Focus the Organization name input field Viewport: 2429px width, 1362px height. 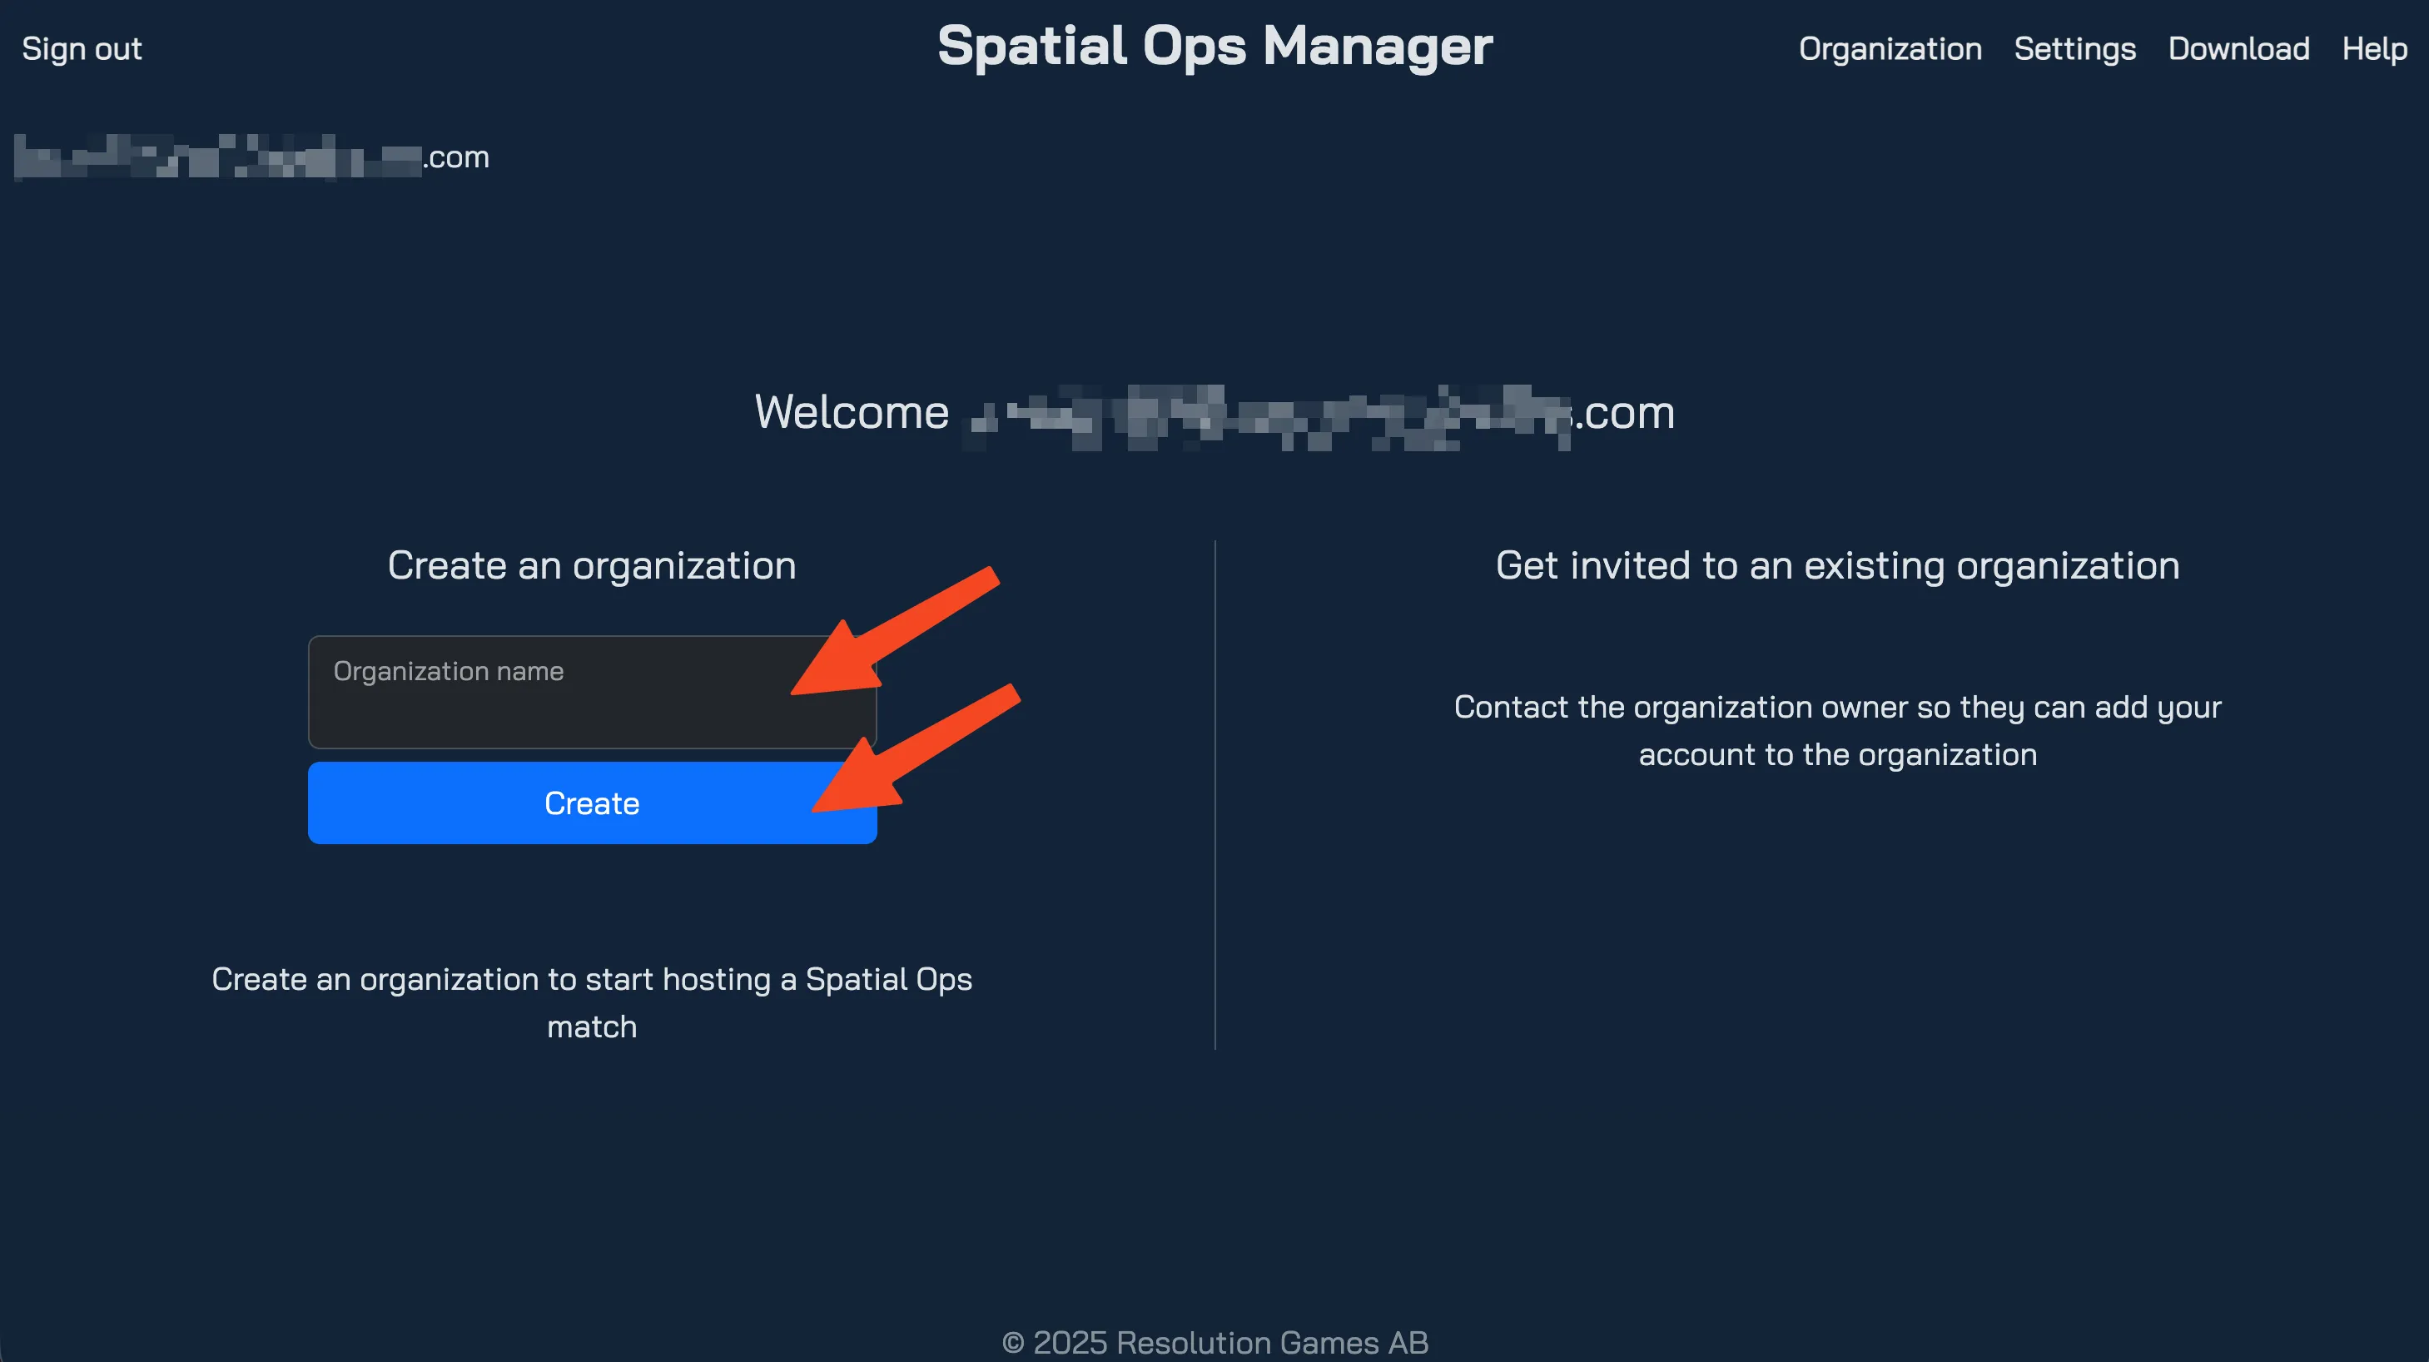click(x=592, y=693)
